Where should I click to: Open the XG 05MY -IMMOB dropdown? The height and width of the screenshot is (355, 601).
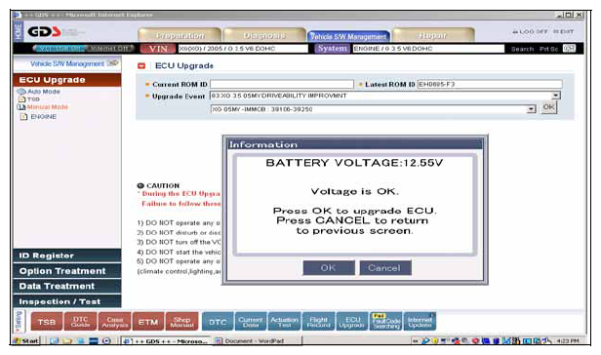click(531, 109)
